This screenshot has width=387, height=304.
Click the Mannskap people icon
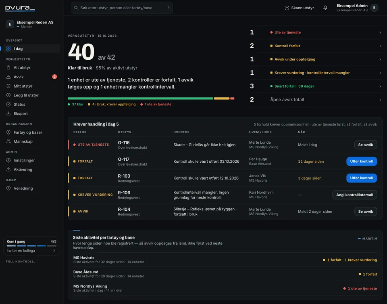tap(8, 141)
